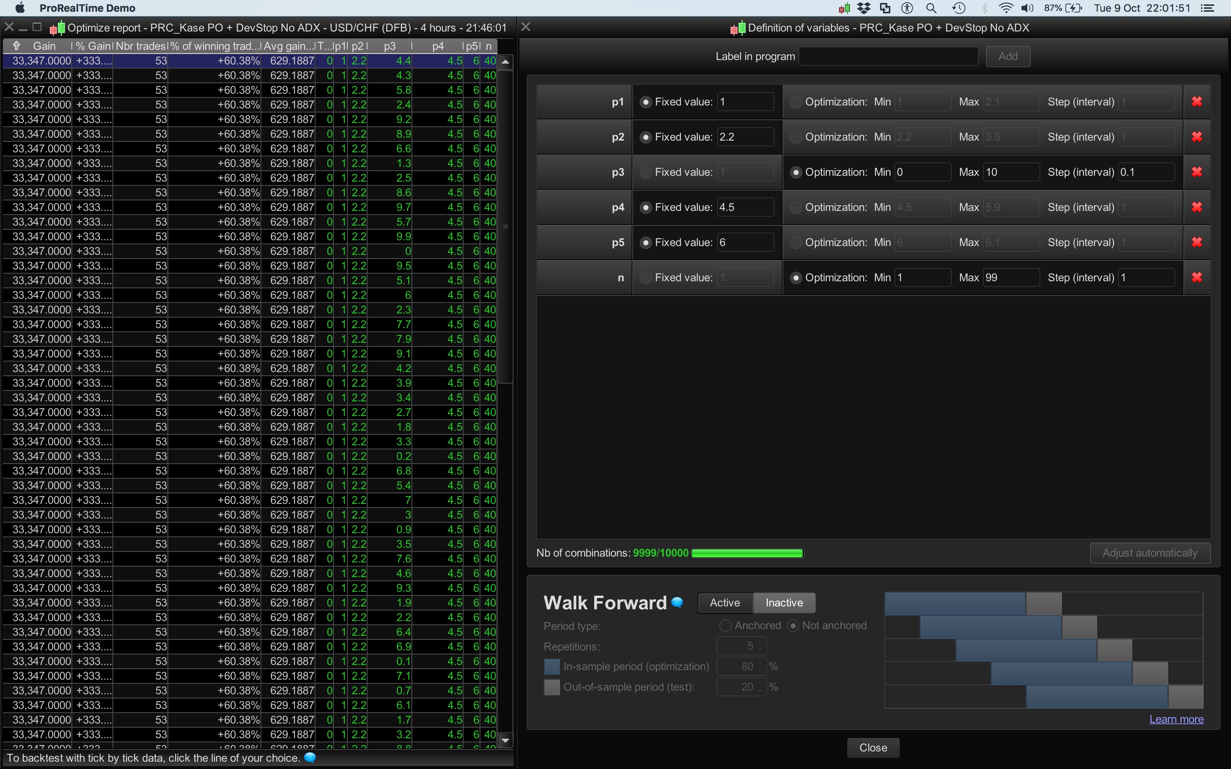Select the Inactive Walk Forward tab
Viewport: 1231px width, 769px height.
[x=784, y=603]
